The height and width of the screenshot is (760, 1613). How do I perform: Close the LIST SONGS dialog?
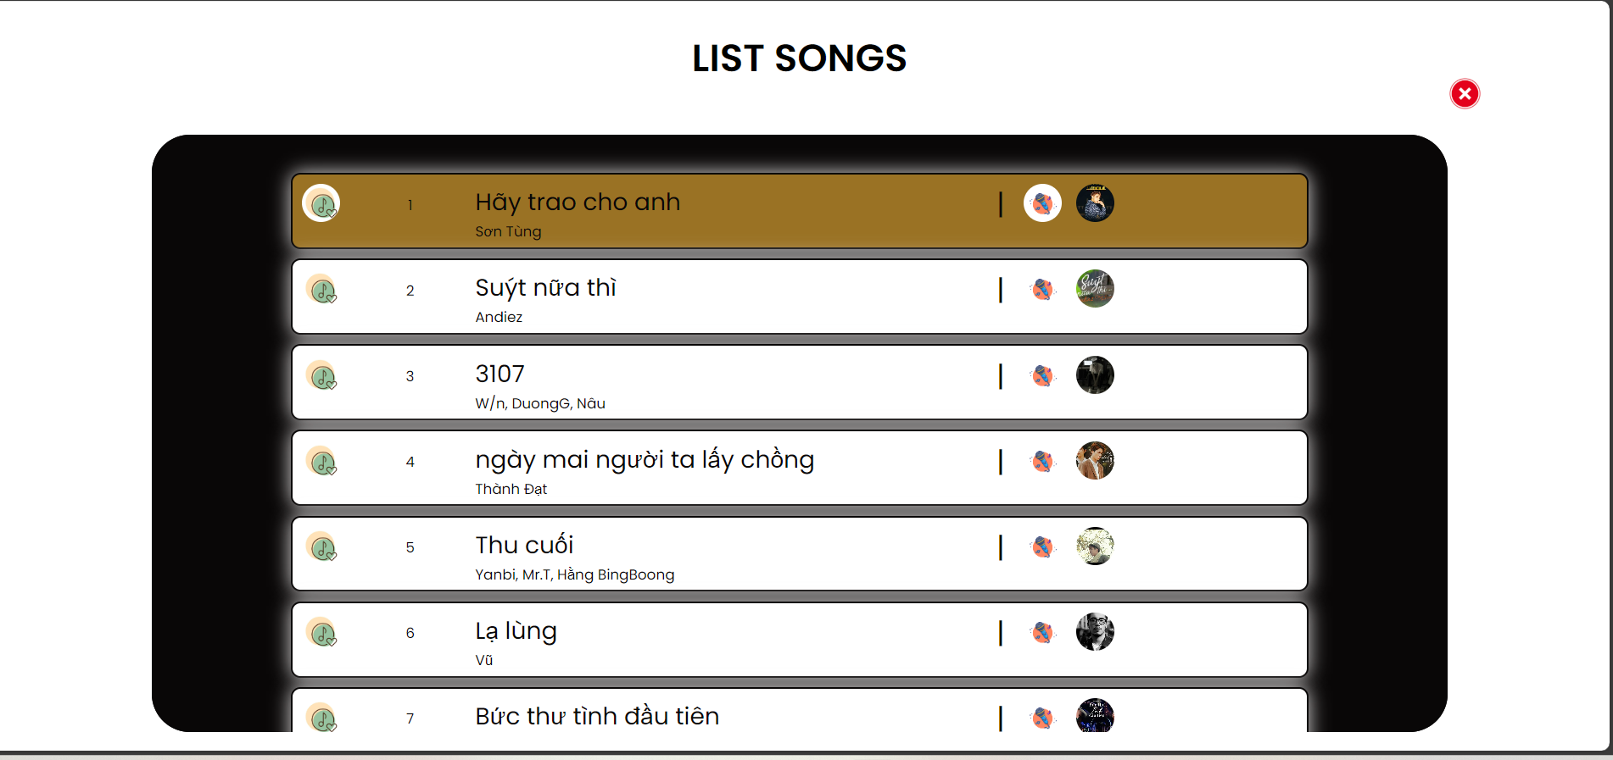[1465, 93]
